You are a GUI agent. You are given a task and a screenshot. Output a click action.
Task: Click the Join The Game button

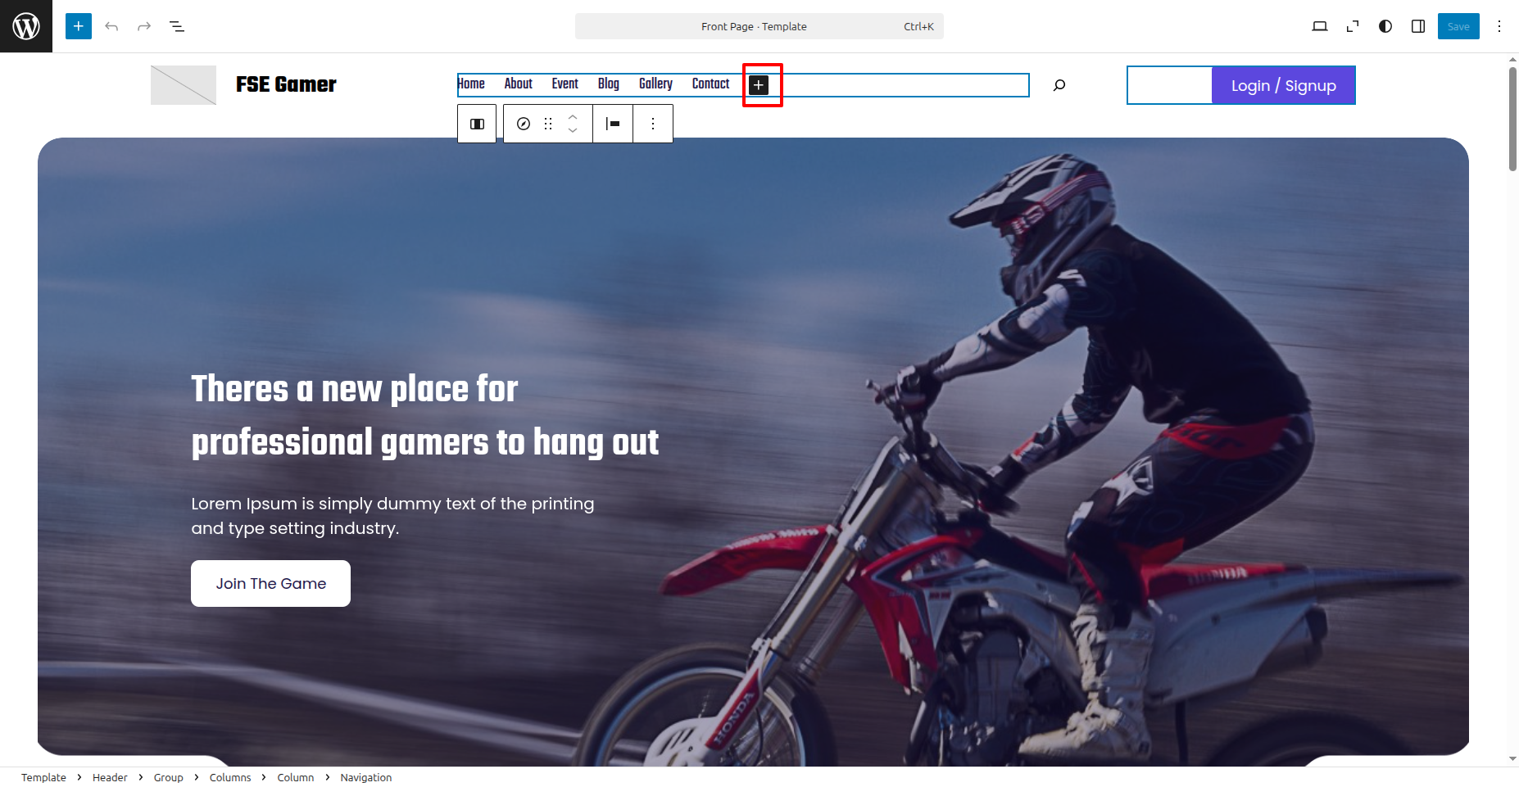click(270, 583)
